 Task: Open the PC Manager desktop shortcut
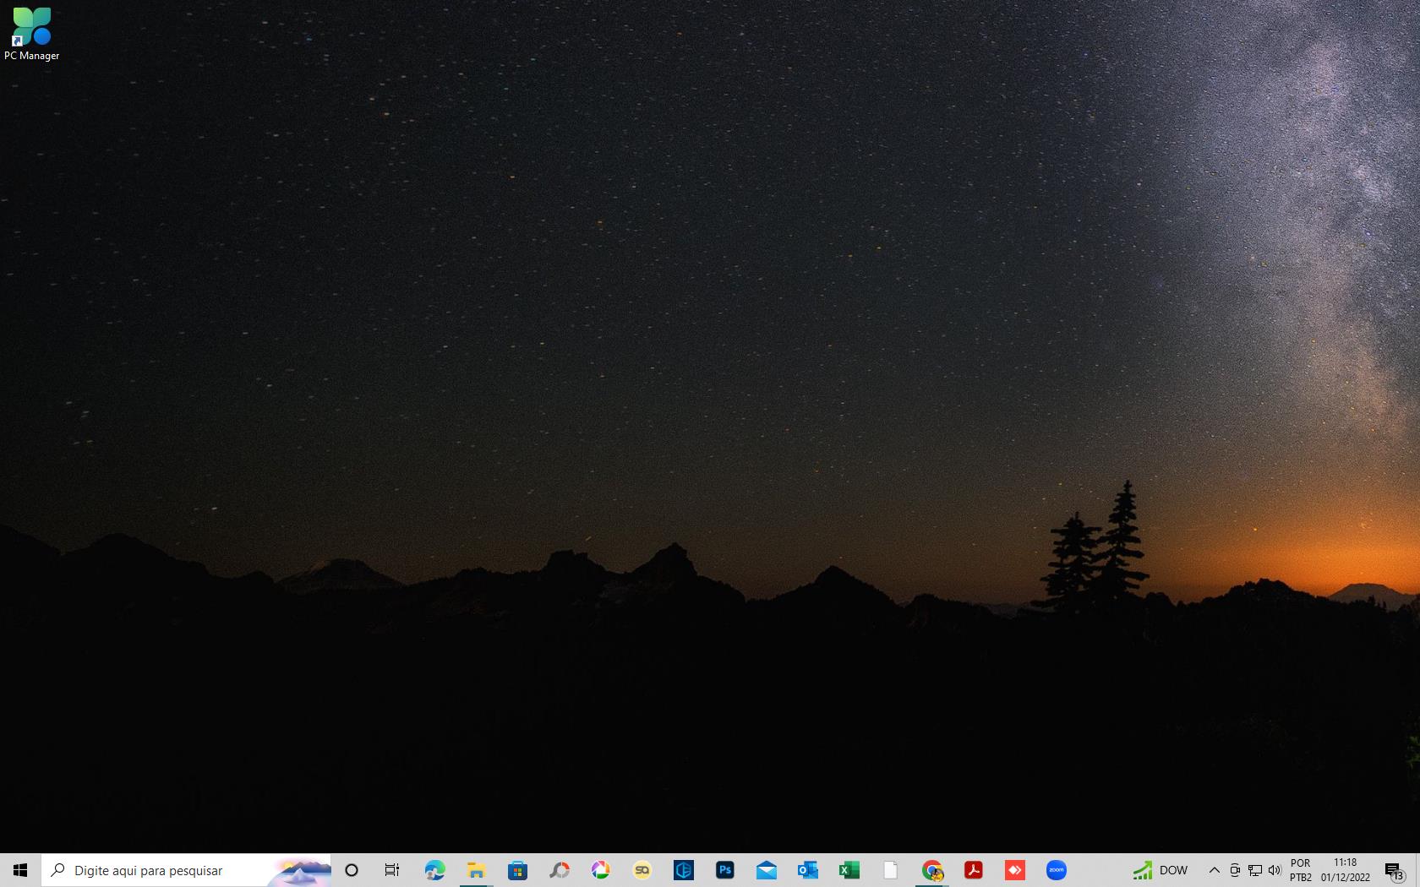(x=31, y=34)
